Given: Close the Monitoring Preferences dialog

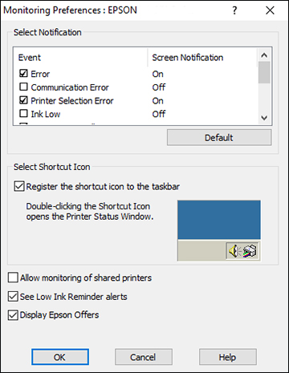Looking at the screenshot, I should pos(270,10).
